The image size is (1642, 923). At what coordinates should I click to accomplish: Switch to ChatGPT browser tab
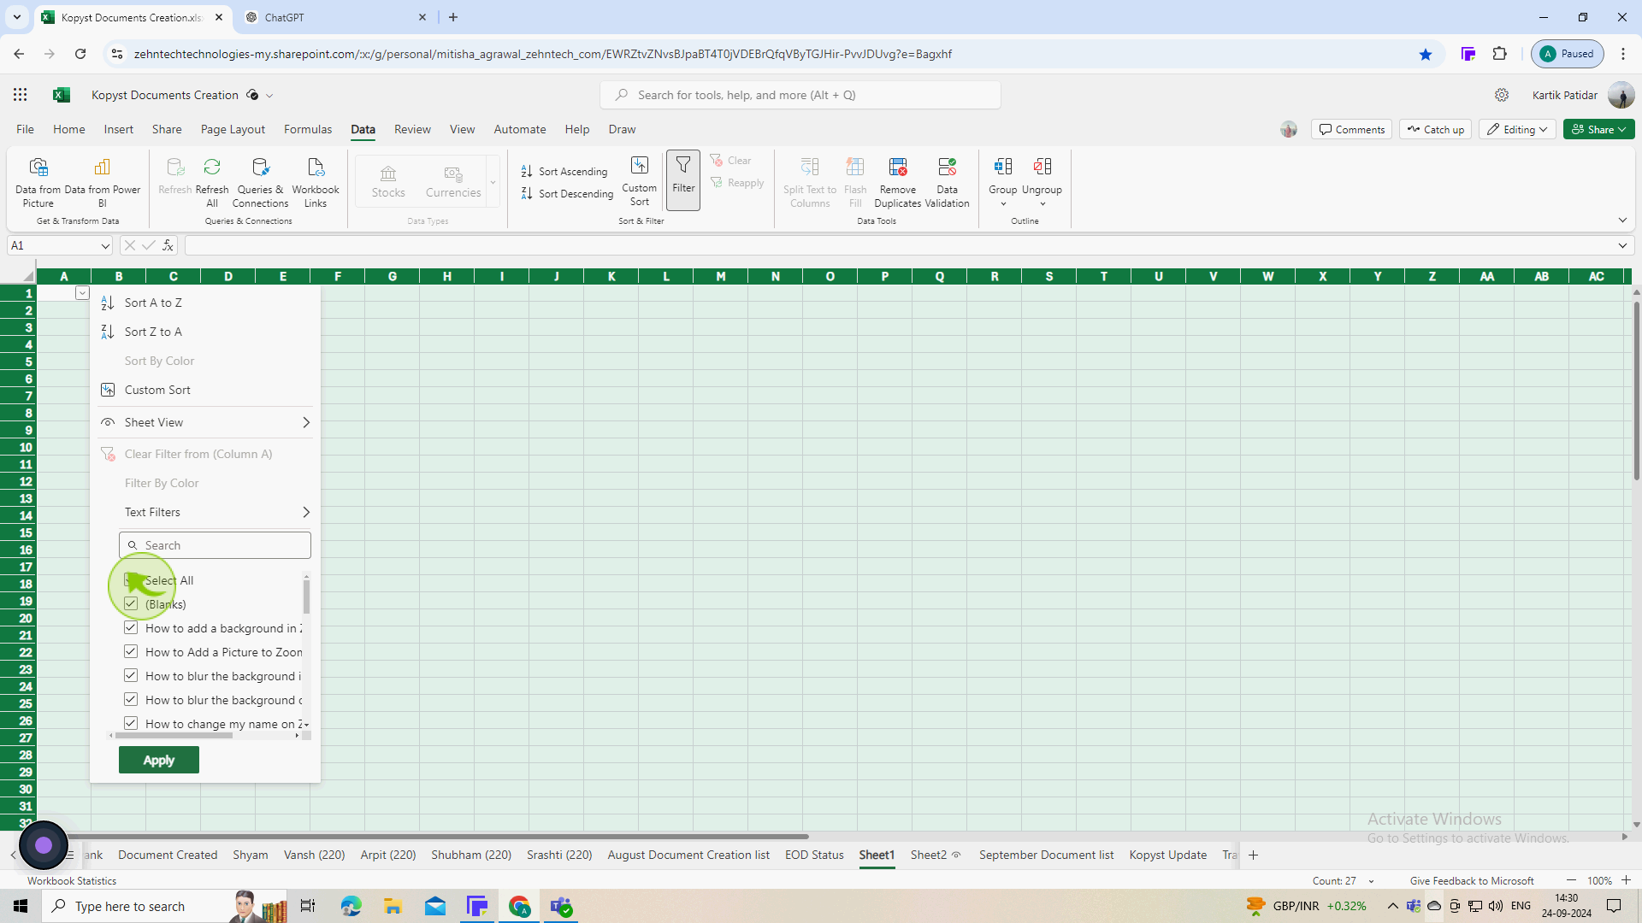(335, 17)
